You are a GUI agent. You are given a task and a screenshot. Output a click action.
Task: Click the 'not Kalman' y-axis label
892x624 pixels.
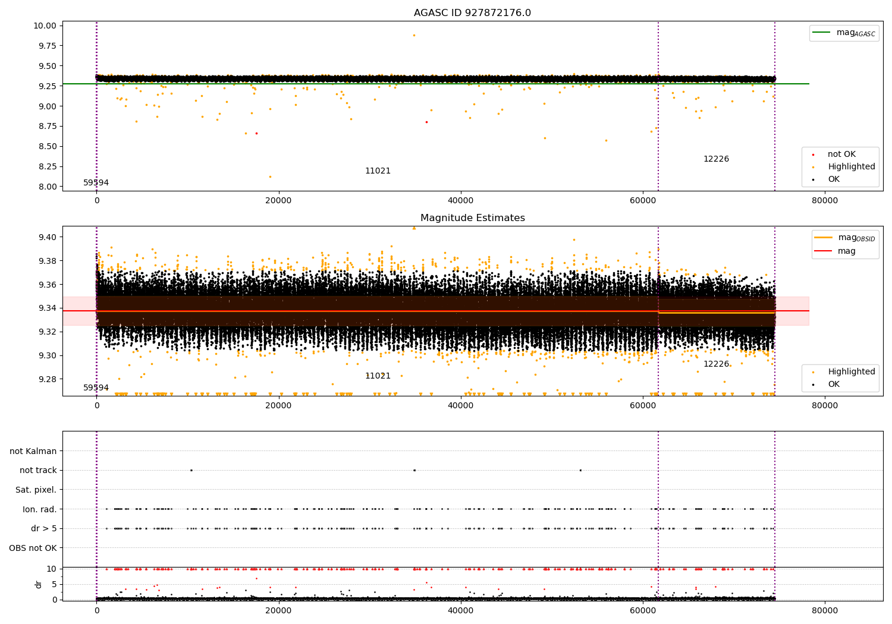pyautogui.click(x=33, y=451)
